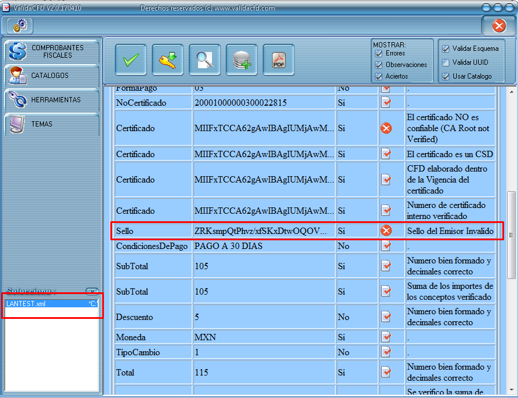
Task: Click the scroll down arrow of results table
Action: [511, 390]
